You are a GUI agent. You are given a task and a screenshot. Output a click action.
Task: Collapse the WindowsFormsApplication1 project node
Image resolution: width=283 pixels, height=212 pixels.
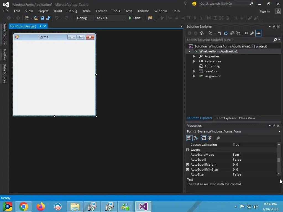(189, 51)
